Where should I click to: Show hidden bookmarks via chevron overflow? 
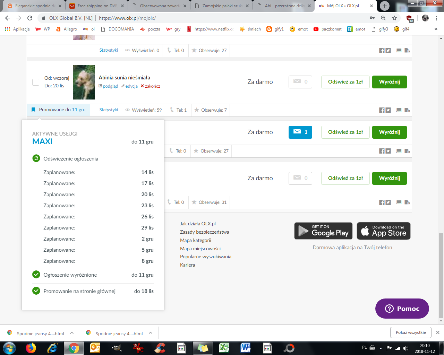click(x=436, y=29)
